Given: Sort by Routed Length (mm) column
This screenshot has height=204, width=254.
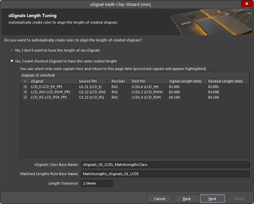Looking at the screenshot, I should (x=225, y=81).
